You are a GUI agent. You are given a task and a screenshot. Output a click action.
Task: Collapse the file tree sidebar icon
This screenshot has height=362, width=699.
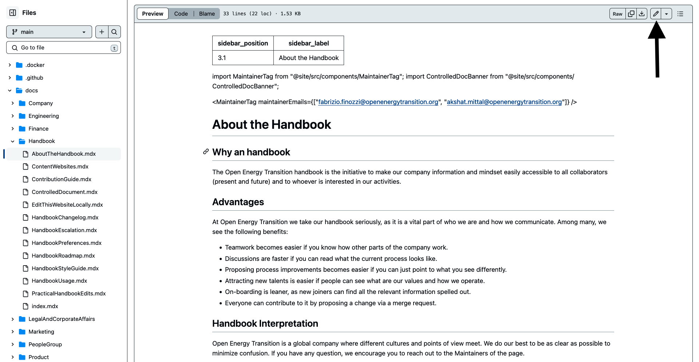pyautogui.click(x=13, y=13)
